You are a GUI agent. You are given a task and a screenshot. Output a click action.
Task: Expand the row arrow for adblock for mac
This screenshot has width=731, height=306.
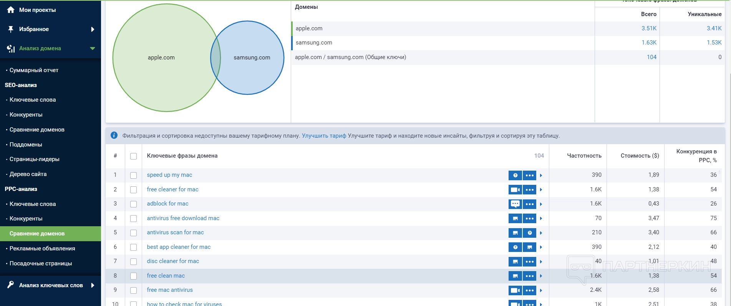pyautogui.click(x=541, y=204)
